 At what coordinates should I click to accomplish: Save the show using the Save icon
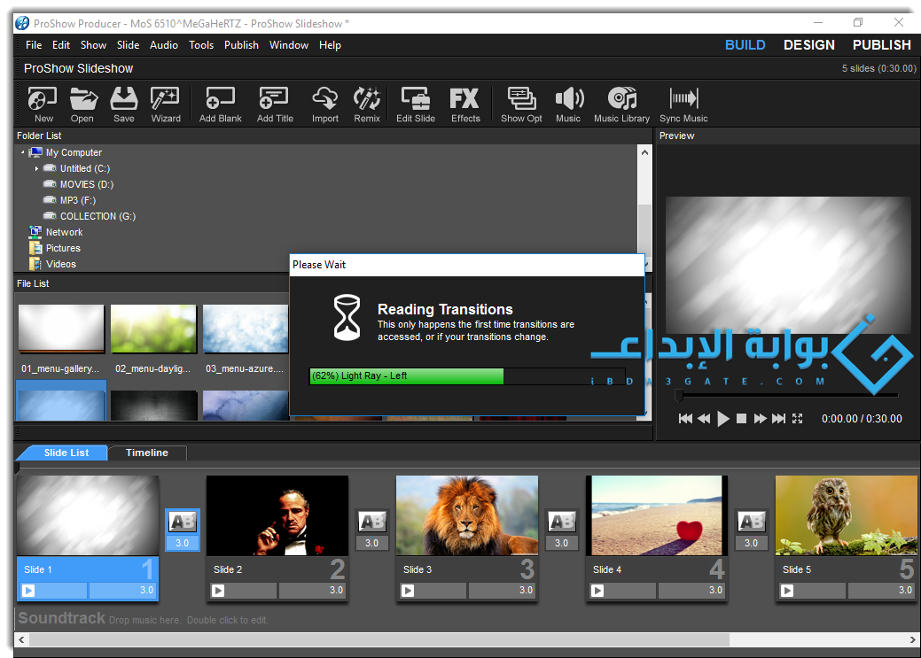click(124, 105)
